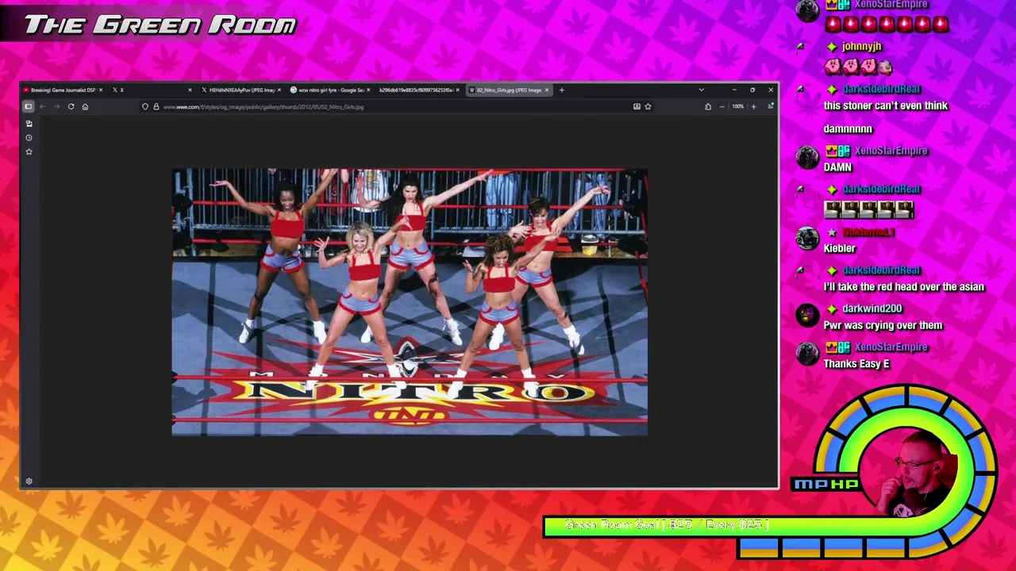The height and width of the screenshot is (571, 1016).
Task: Zoom out with minus button
Action: (722, 106)
